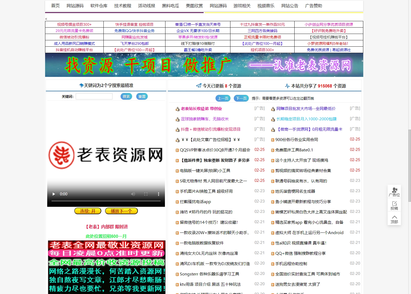Screen dimensions: 411x294
Task: Click icon beside 足球独家躺赚车
Action: 178,119
